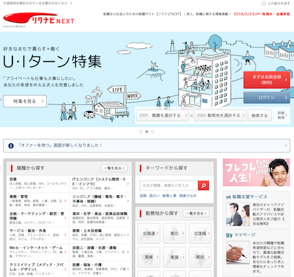Click the arrow on the 医療・福祉・介護 row
The width and height of the screenshot is (294, 277).
128,269
